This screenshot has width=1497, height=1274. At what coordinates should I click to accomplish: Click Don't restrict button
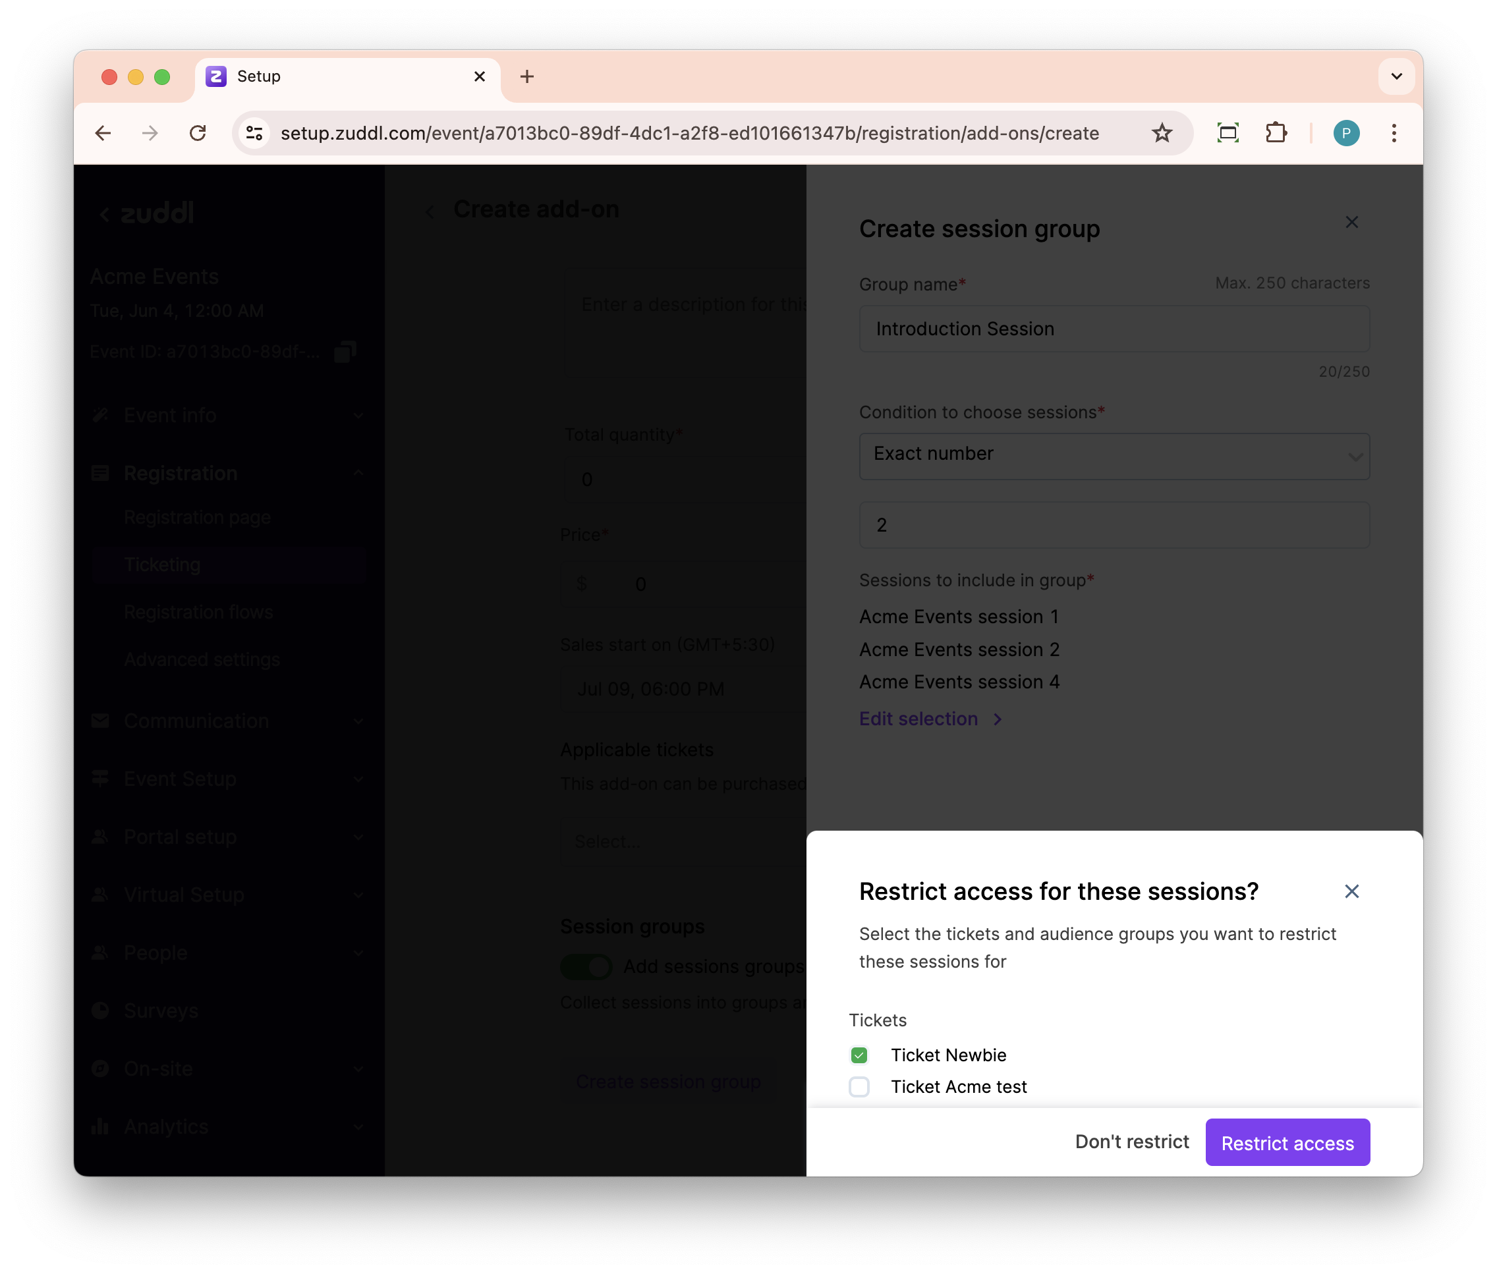click(x=1131, y=1142)
